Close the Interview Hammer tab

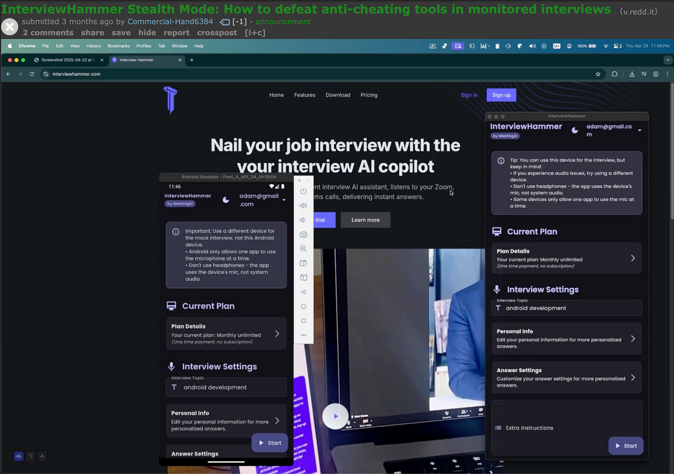click(x=180, y=60)
